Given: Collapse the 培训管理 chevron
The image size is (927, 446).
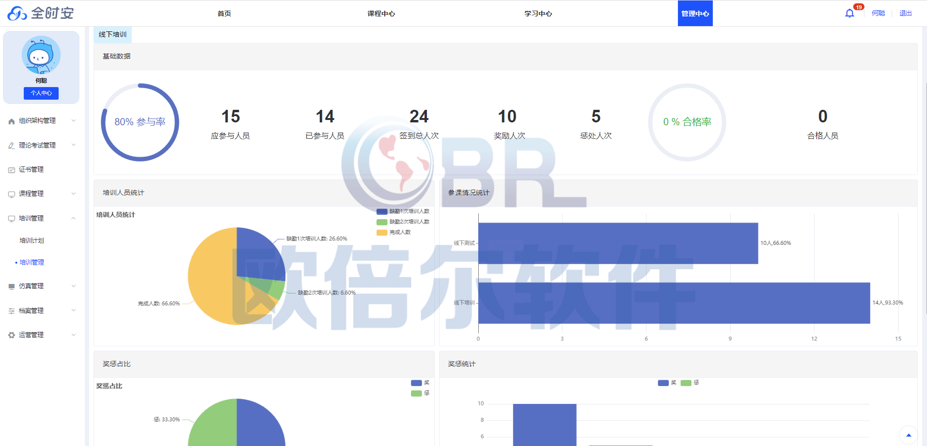Looking at the screenshot, I should [74, 218].
